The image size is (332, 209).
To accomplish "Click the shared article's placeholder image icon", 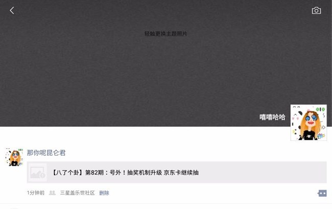I will (37, 172).
